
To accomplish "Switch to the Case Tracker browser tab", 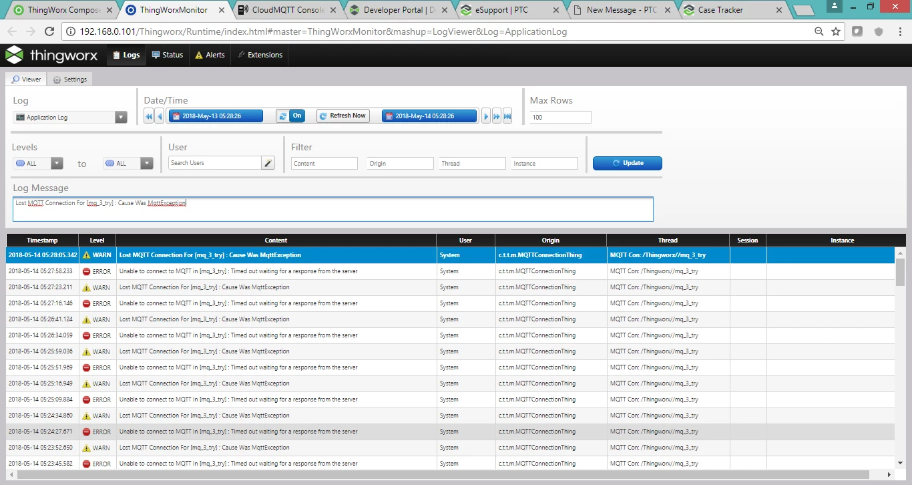I will (x=731, y=10).
